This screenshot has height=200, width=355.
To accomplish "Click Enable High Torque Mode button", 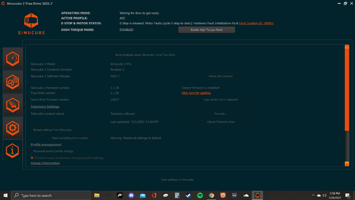I will 206,30.
